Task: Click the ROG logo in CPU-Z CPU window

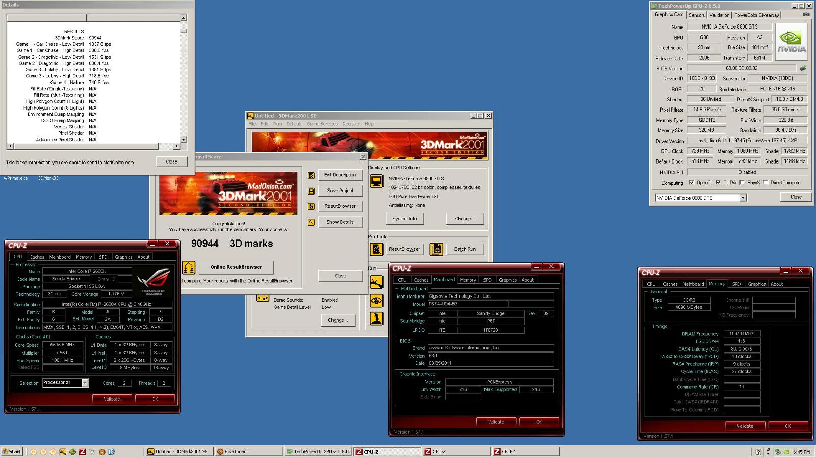Action: coord(154,282)
